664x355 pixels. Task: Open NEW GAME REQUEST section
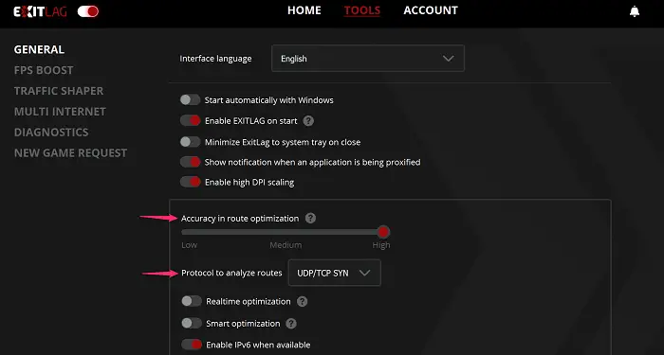[x=70, y=152]
